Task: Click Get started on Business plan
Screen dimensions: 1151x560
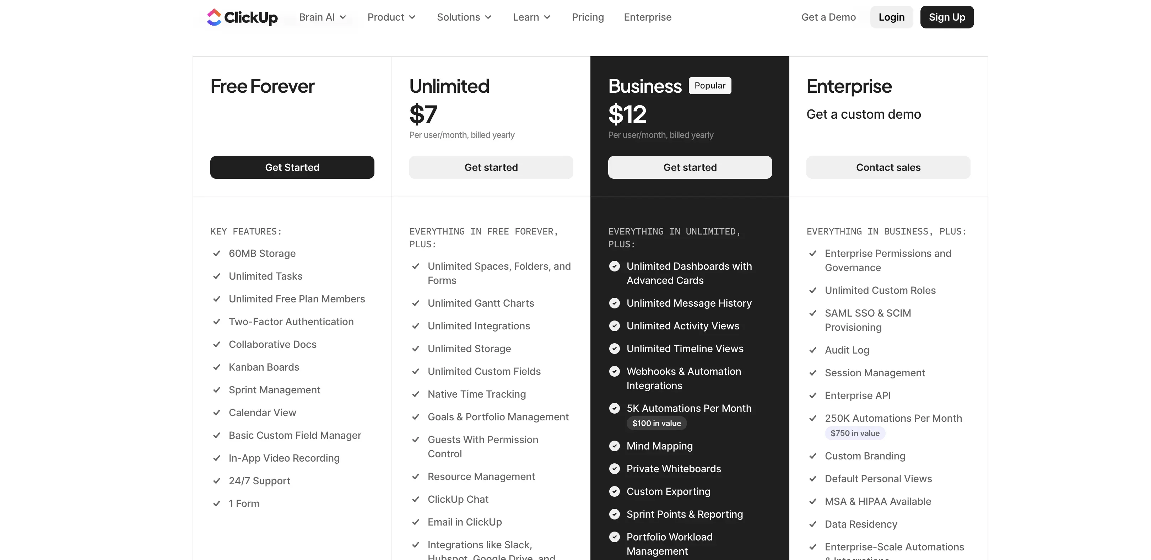Action: [x=690, y=167]
